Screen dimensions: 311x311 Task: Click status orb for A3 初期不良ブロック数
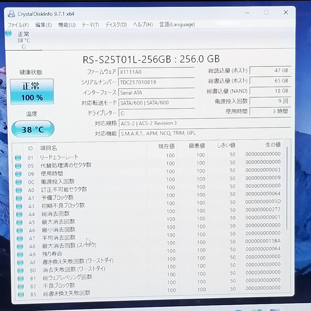(19, 206)
